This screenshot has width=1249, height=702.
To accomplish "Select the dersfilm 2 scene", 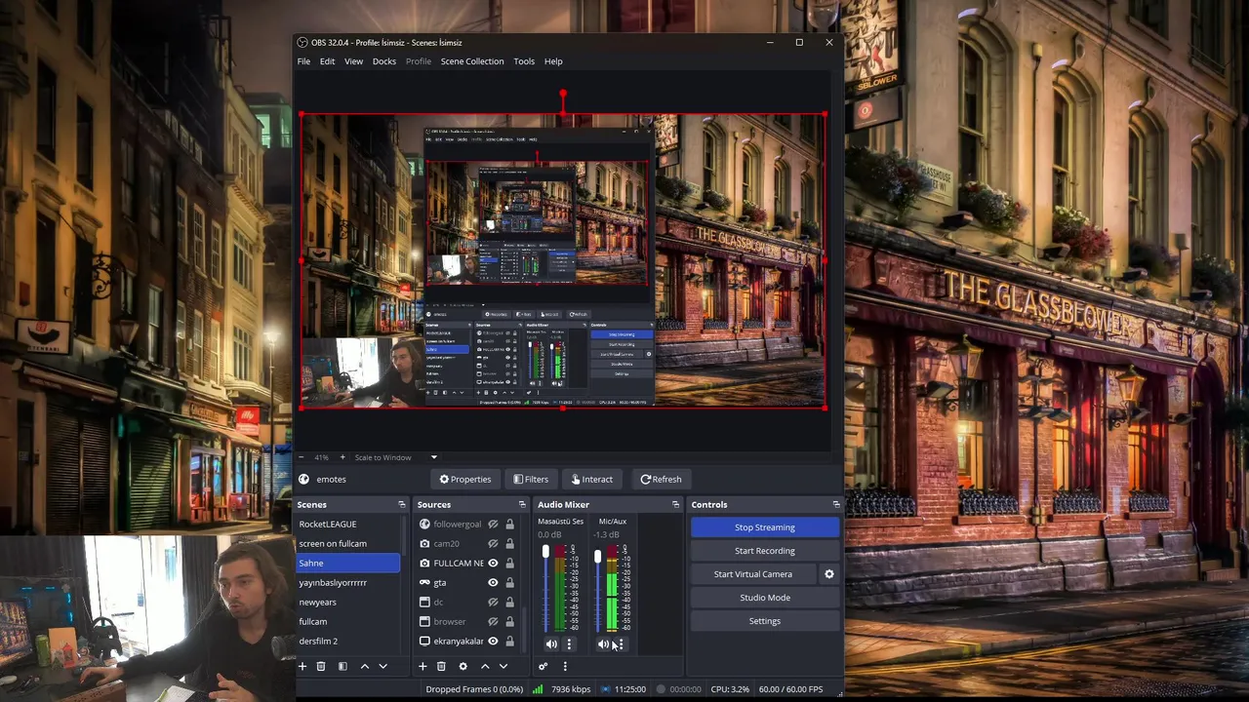I will 348,641.
